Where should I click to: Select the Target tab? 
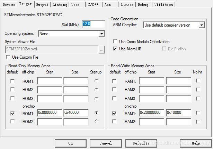25,4
